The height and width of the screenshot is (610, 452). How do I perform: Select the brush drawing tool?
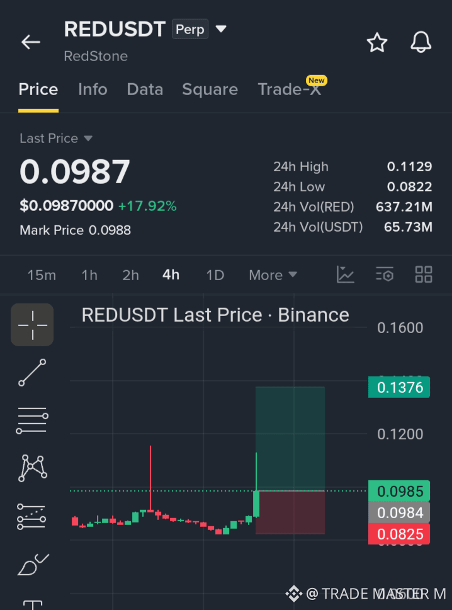tap(33, 565)
